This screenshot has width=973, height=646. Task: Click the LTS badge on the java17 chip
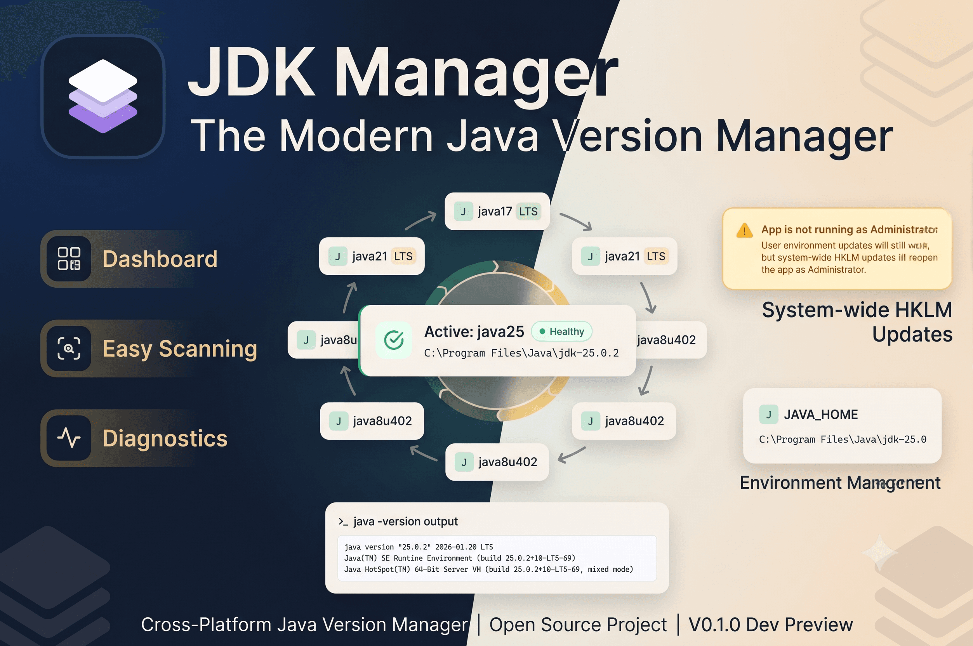pyautogui.click(x=528, y=212)
